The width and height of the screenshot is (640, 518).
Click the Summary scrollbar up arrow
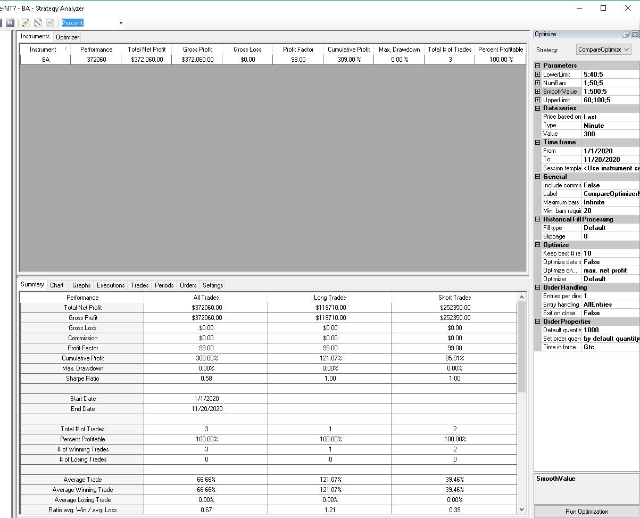[x=521, y=297]
